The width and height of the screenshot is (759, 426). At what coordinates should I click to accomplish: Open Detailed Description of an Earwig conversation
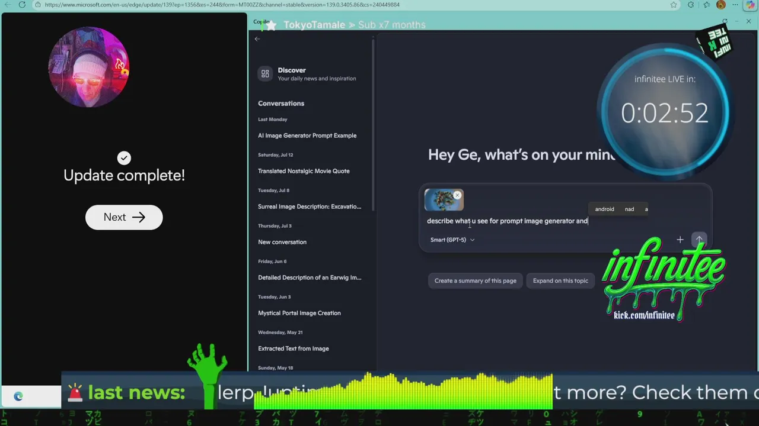coord(309,277)
